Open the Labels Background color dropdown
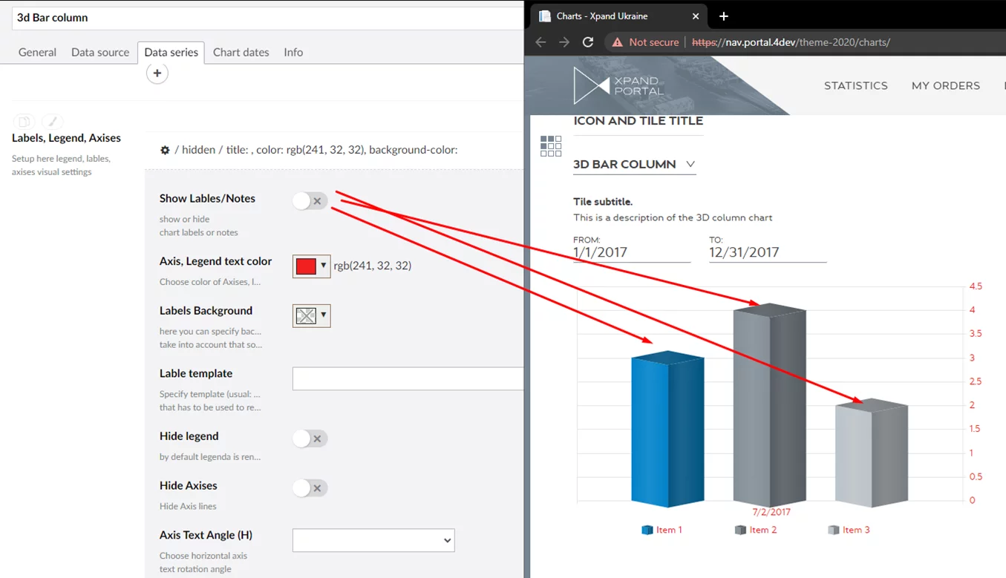Image resolution: width=1006 pixels, height=578 pixels. pyautogui.click(x=311, y=315)
